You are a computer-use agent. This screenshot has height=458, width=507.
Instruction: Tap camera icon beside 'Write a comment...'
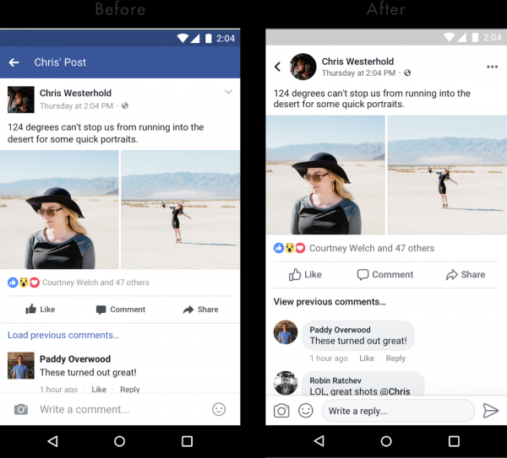21,409
